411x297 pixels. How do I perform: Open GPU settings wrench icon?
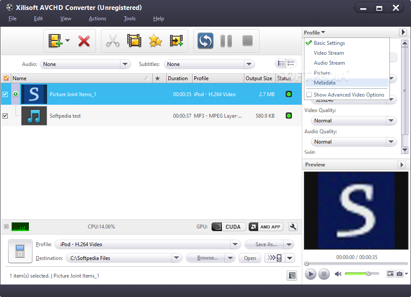(x=293, y=227)
